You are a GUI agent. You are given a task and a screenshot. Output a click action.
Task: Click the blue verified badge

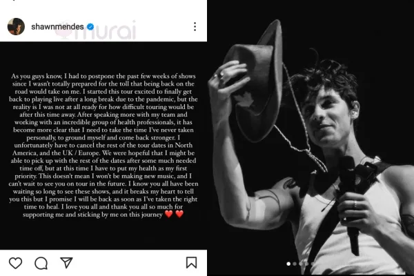pos(90,27)
